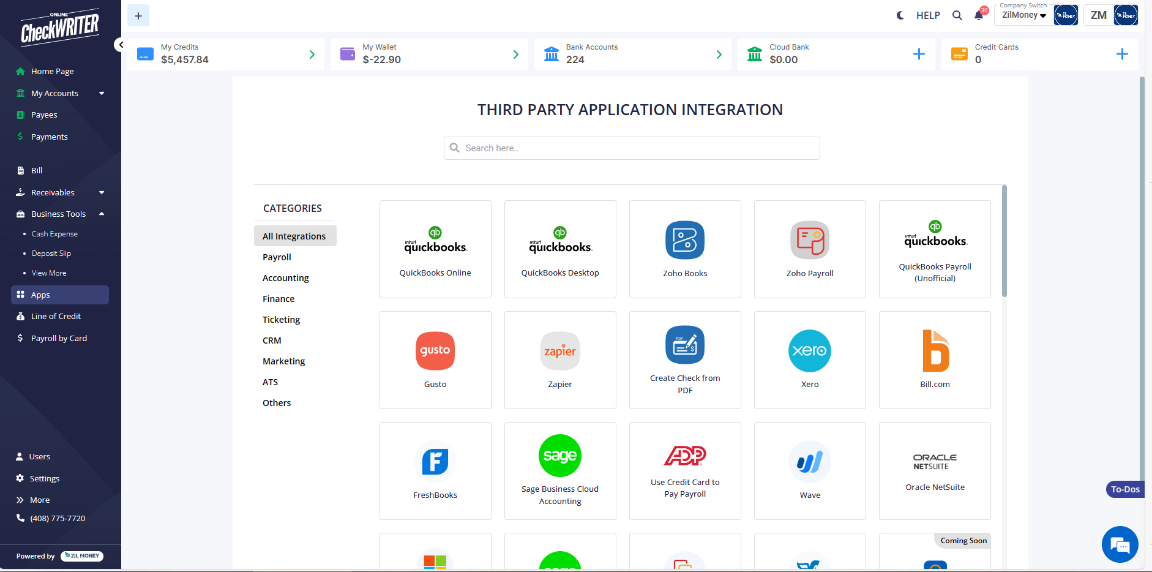
Task: Filter by CRM category
Action: point(272,341)
